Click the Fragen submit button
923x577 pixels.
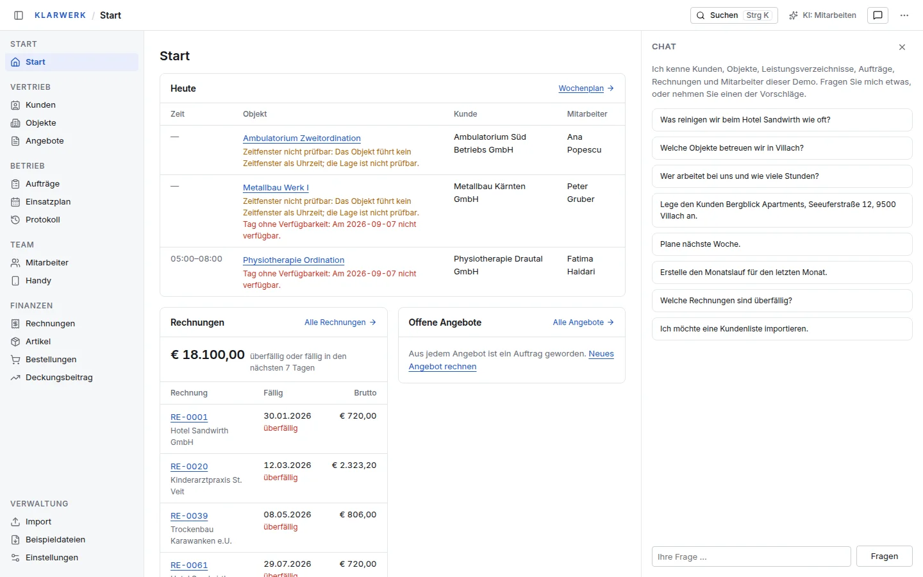click(885, 556)
